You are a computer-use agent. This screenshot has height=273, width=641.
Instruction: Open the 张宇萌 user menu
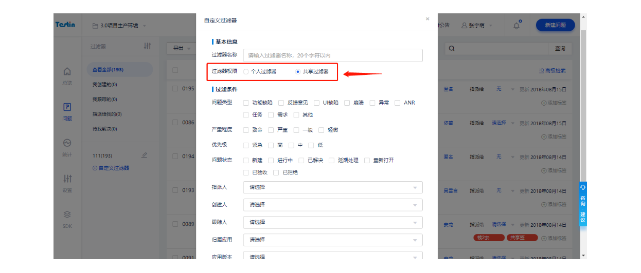477,26
